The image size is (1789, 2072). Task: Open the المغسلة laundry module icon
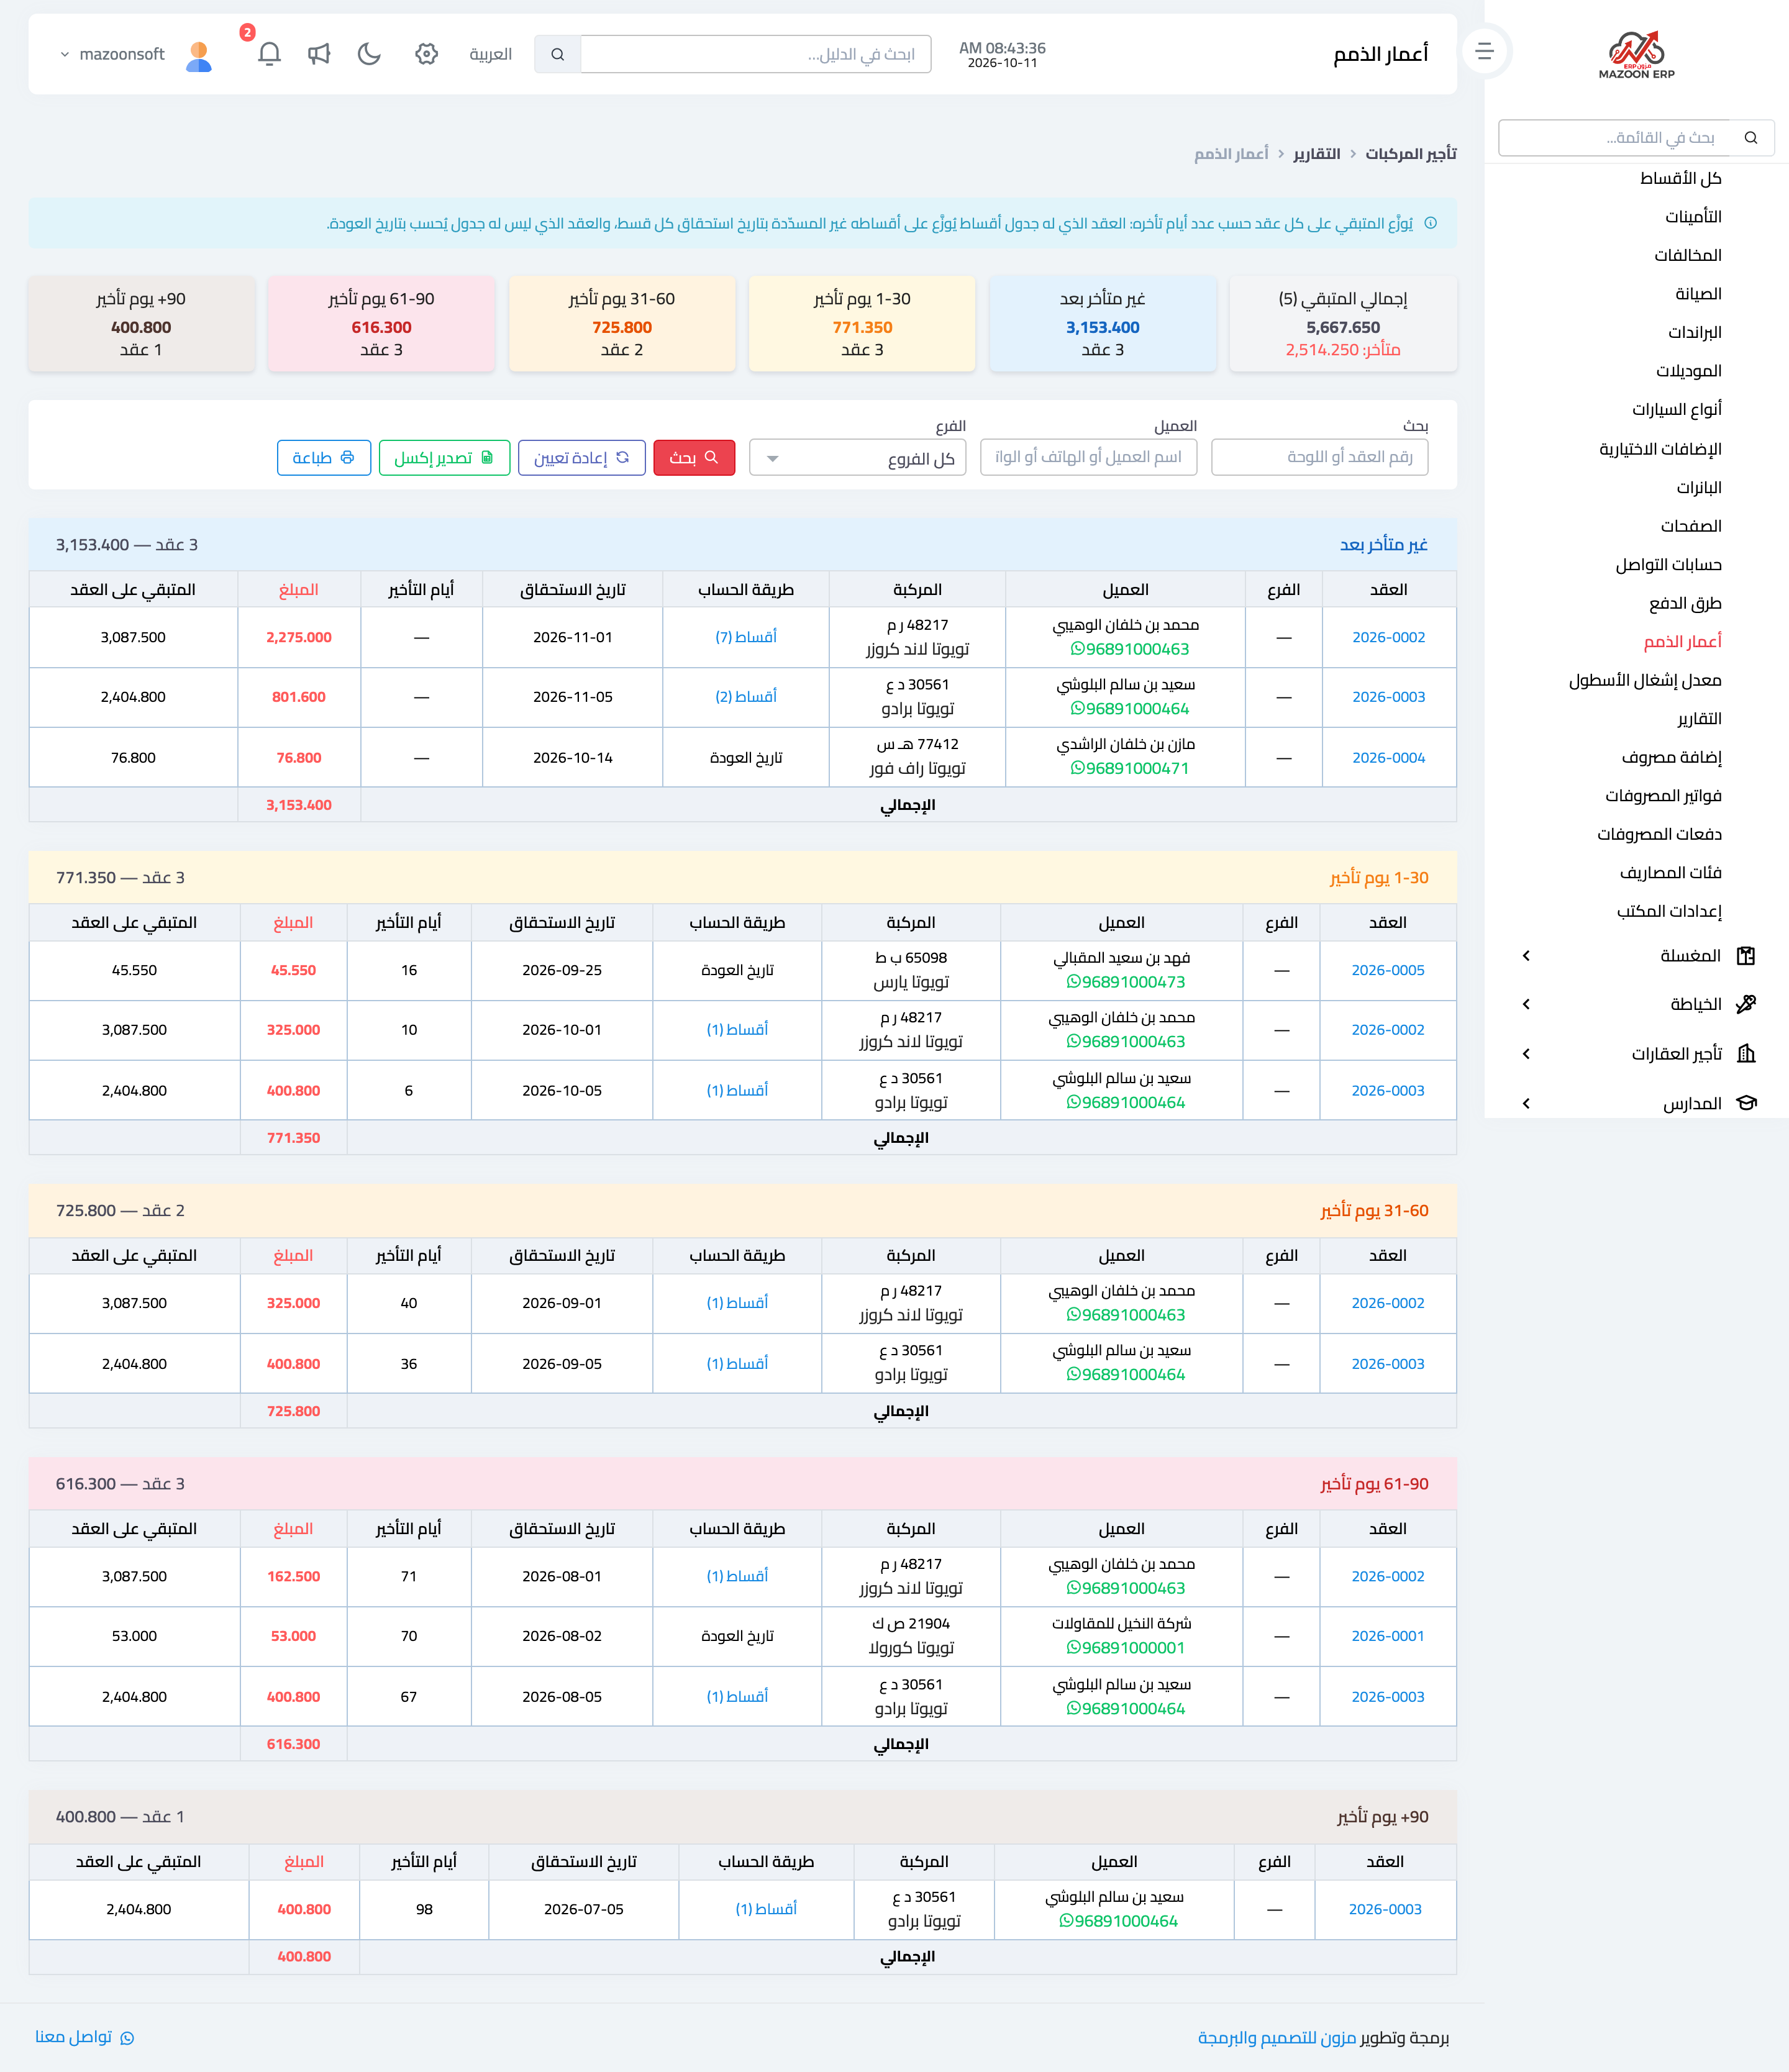point(1746,956)
